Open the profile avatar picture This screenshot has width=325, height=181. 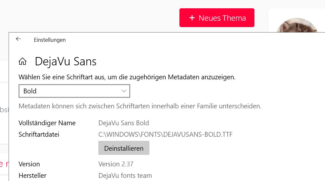(297, 26)
